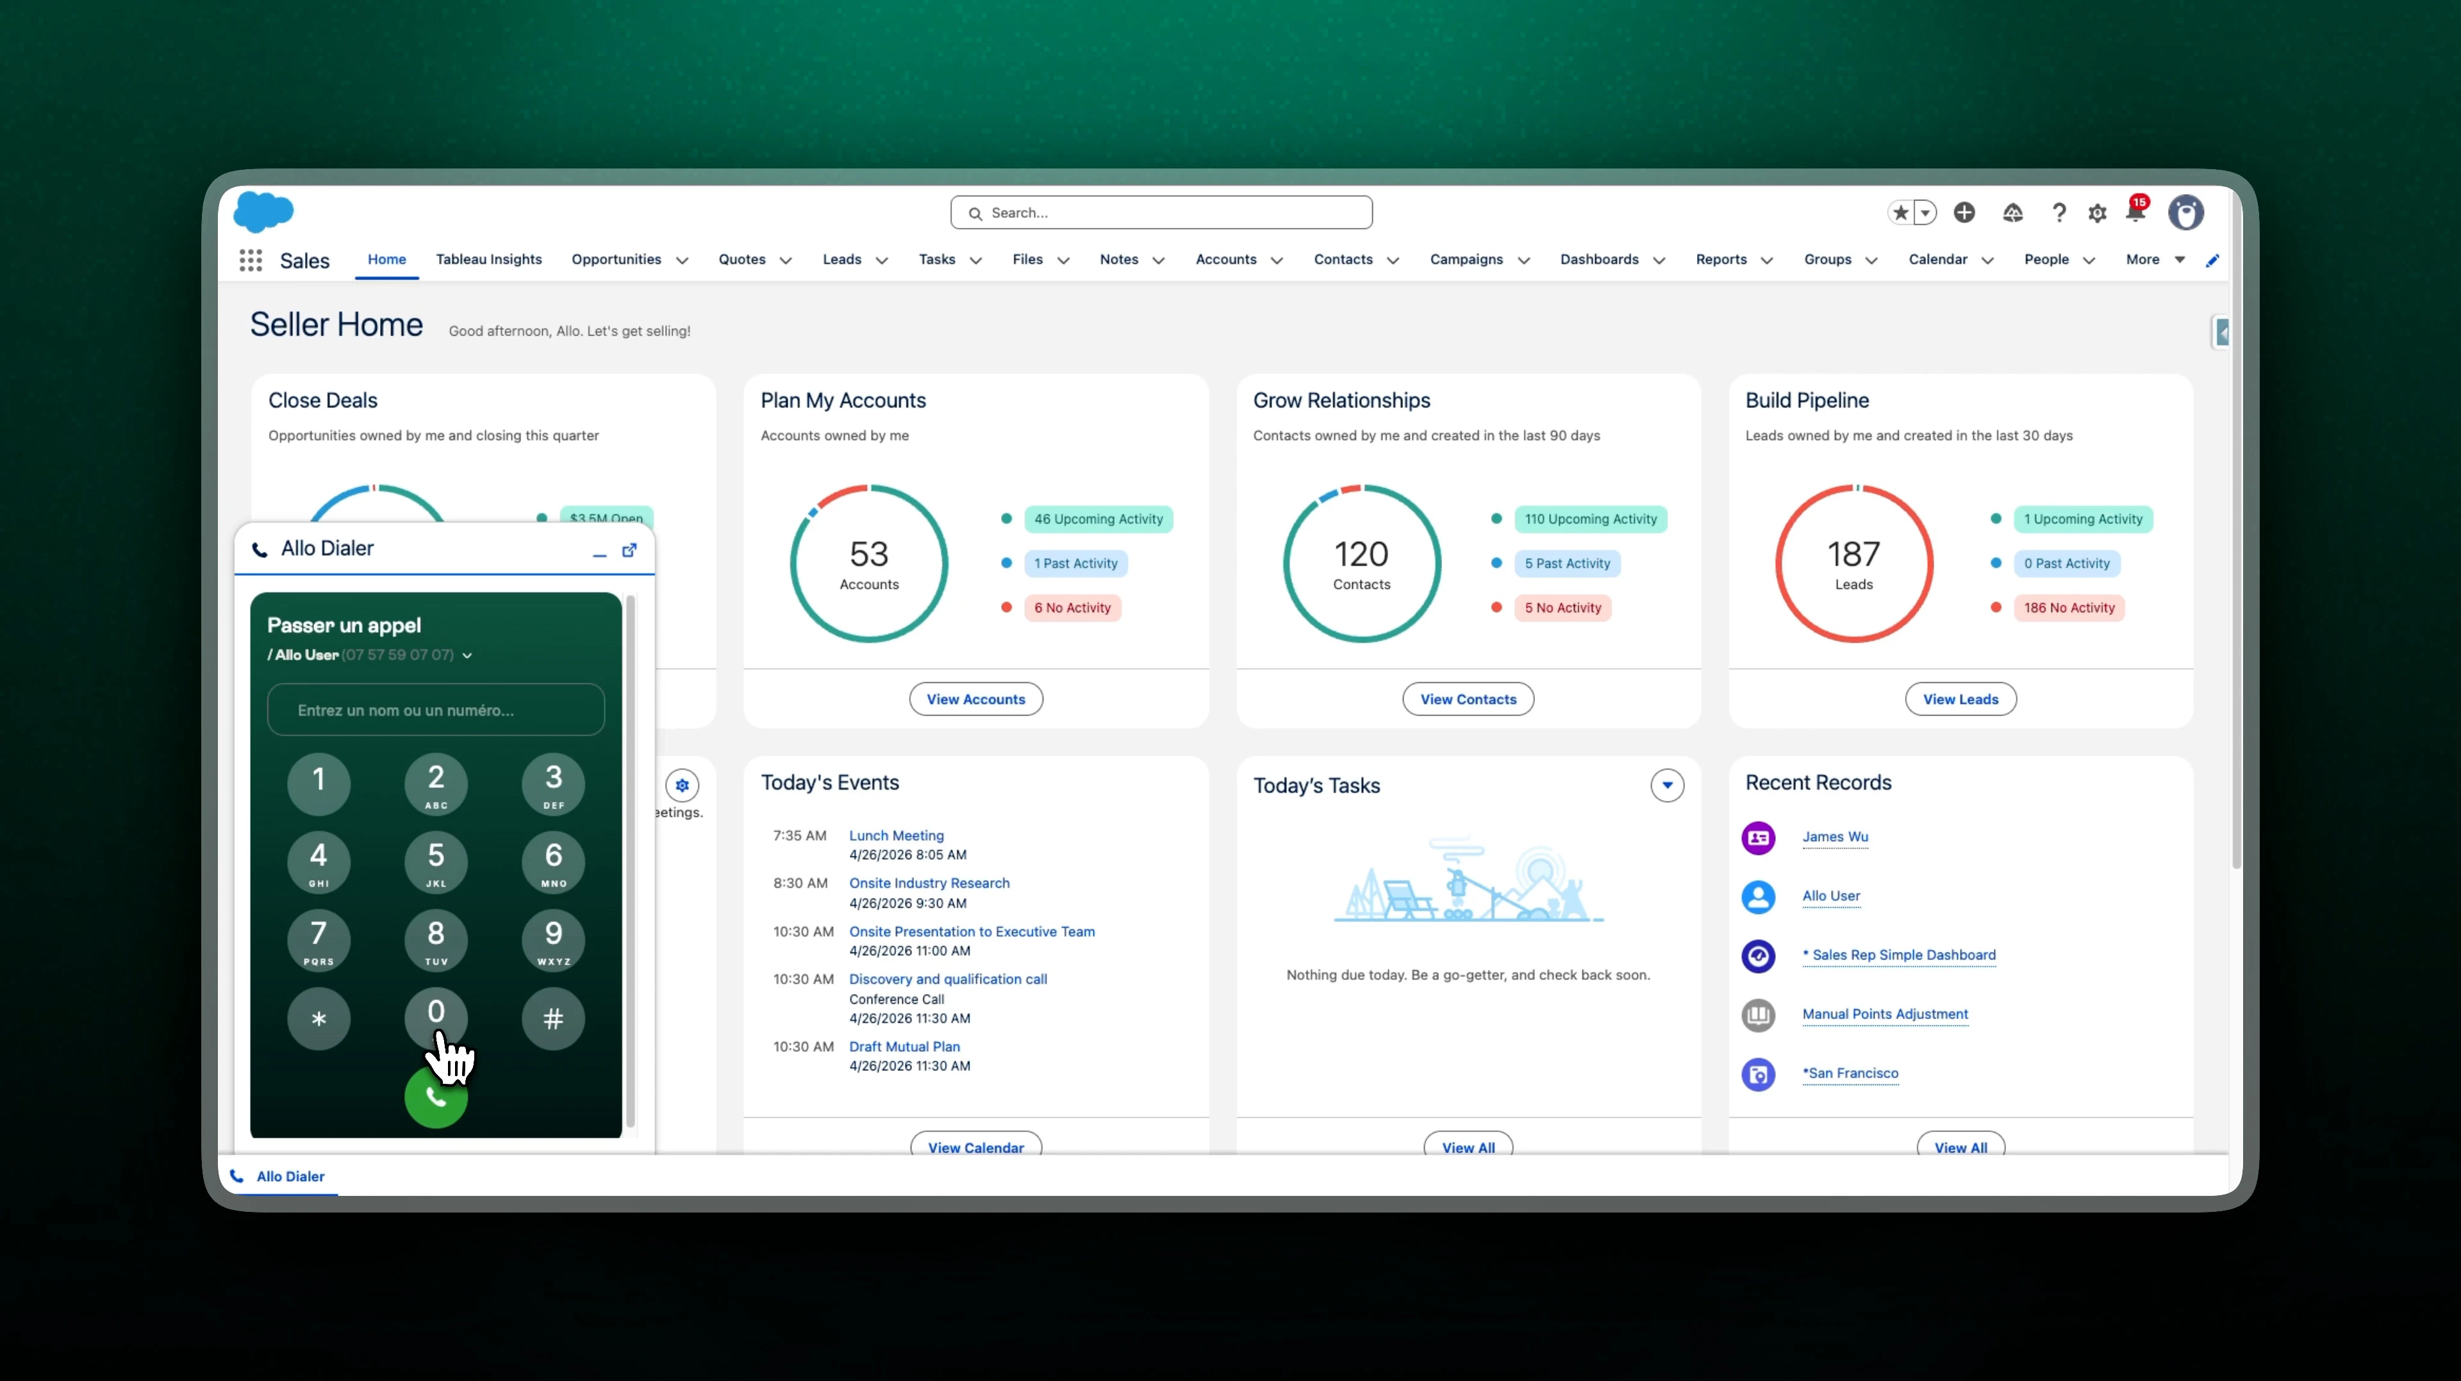Tap keypad key 4 GHI
Image resolution: width=2461 pixels, height=1381 pixels.
[319, 862]
